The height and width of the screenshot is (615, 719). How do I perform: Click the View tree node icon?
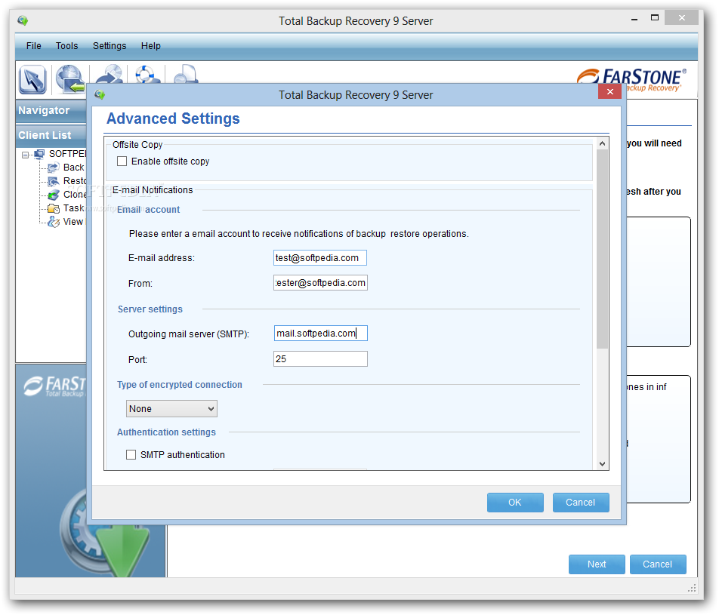pyautogui.click(x=54, y=223)
